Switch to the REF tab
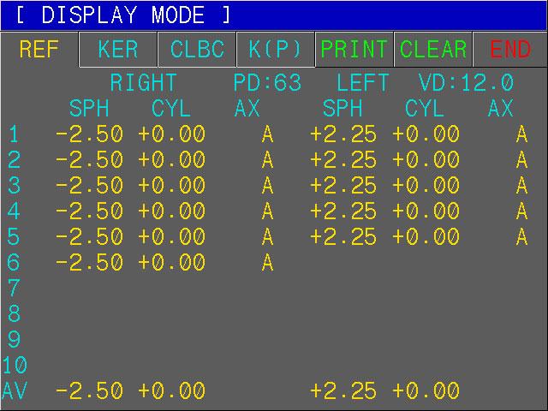 39,50
